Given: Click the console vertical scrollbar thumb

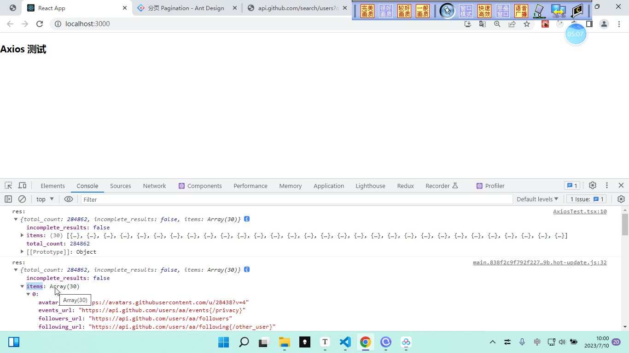Looking at the screenshot, I should 625,224.
